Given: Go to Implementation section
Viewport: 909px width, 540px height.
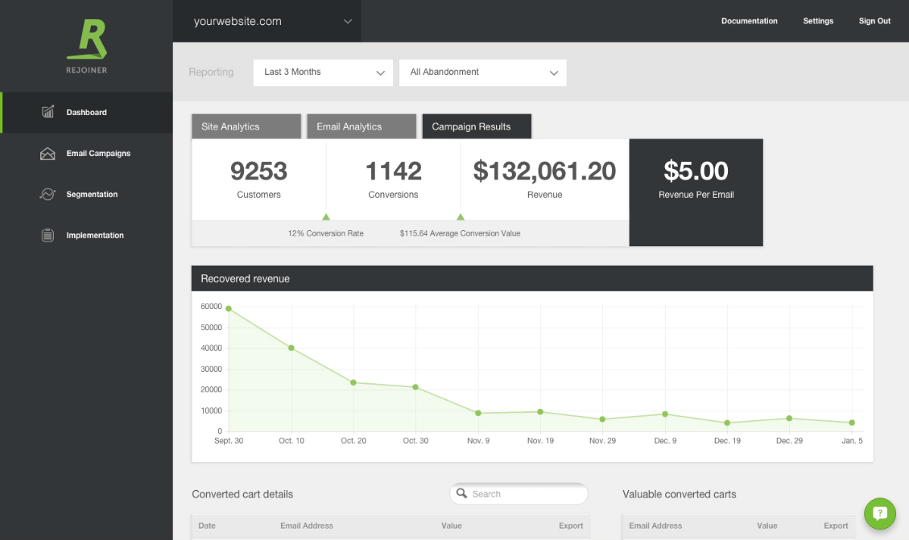Looking at the screenshot, I should 86,236.
